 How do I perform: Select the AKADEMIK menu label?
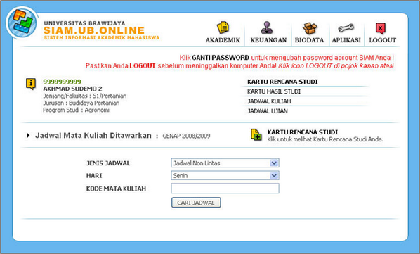tap(223, 40)
